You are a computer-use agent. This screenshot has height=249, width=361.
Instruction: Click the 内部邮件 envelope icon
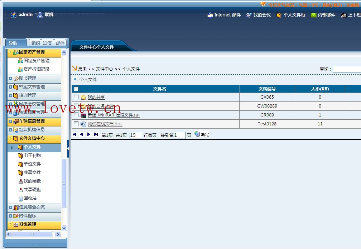point(314,15)
